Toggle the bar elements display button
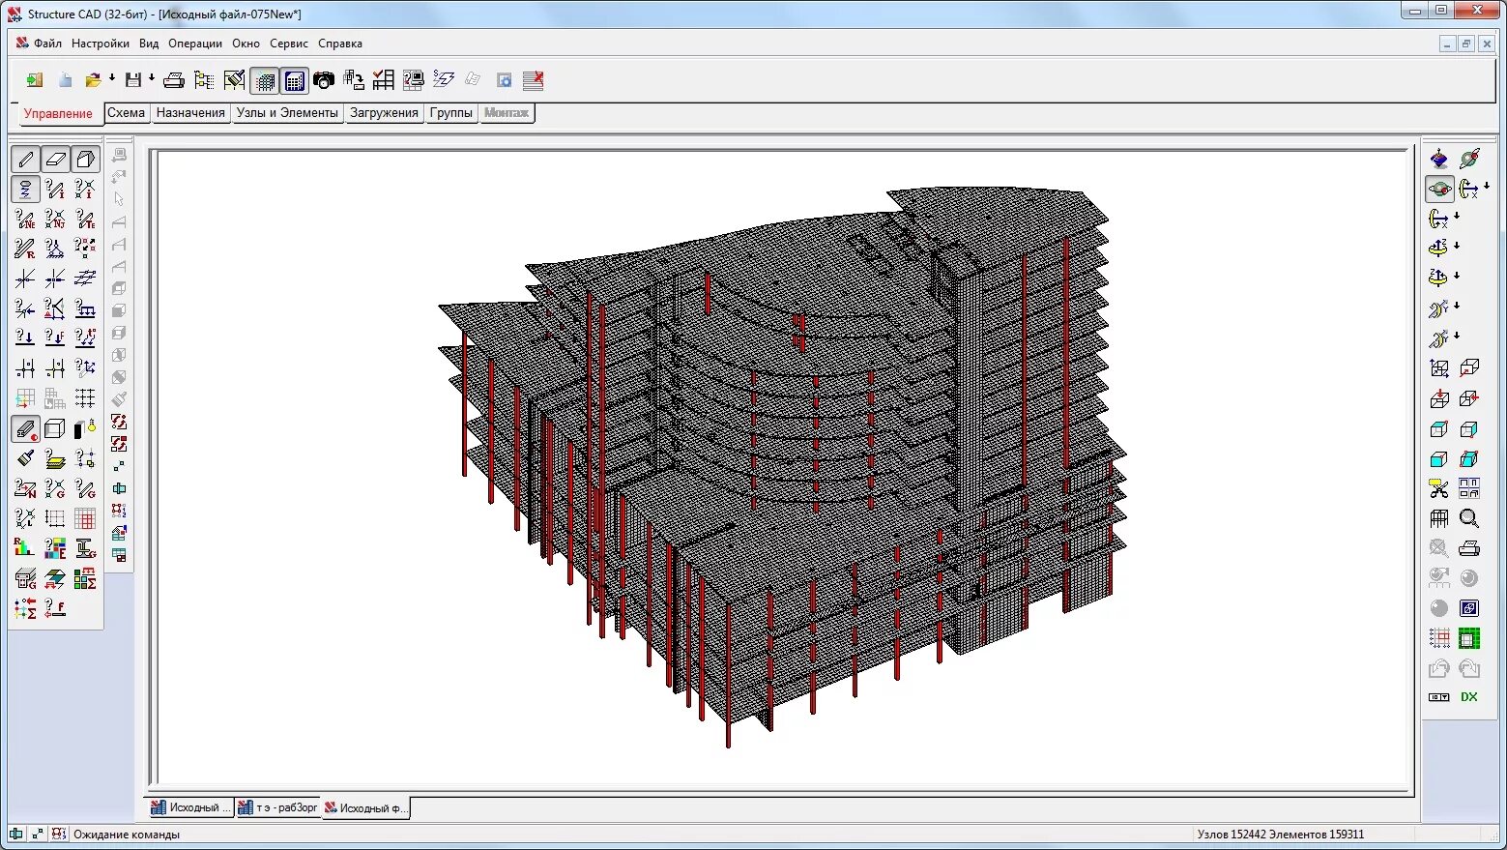The width and height of the screenshot is (1507, 850). point(25,159)
